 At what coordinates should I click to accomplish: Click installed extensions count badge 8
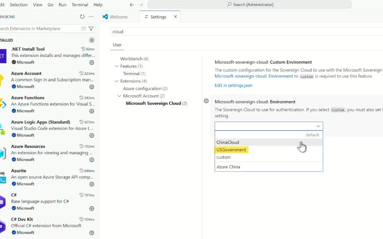click(x=91, y=40)
